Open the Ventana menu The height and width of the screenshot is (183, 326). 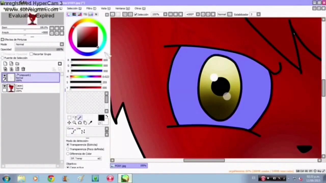click(x=123, y=9)
